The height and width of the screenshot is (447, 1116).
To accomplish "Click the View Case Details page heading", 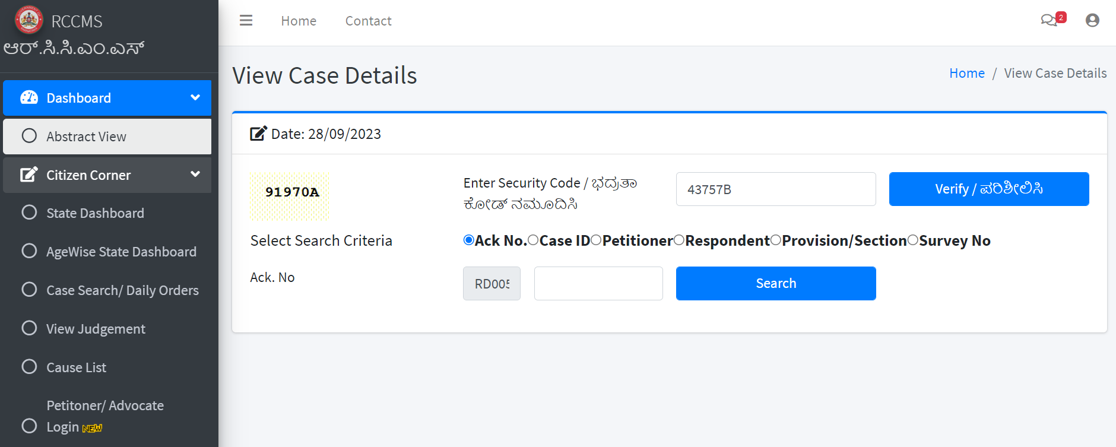I will point(325,75).
